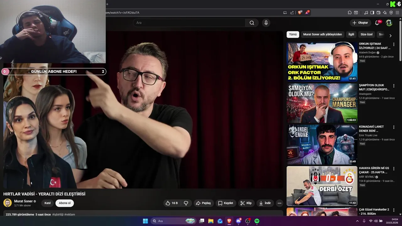Screen dimensions: 402x226
Task: Open the Leo AI sparkle icon
Action: 385,13
